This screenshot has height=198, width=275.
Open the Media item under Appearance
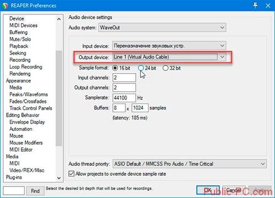tap(15, 87)
